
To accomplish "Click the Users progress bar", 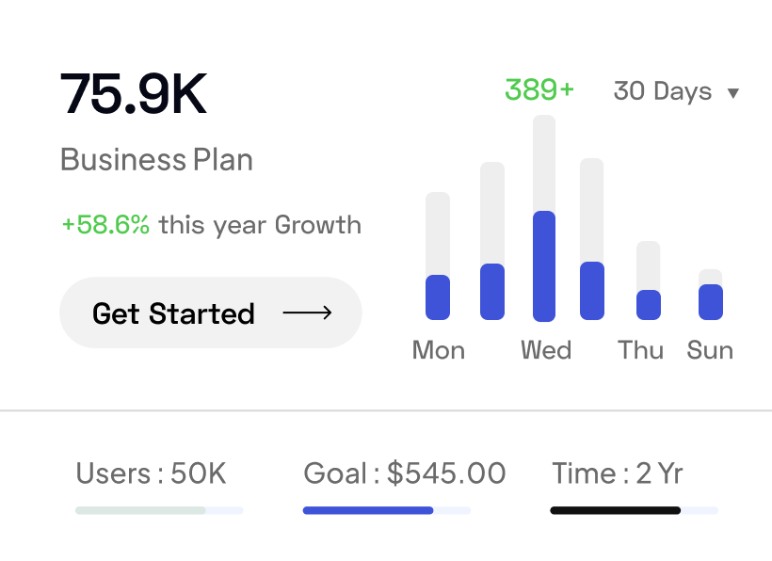I will (159, 510).
